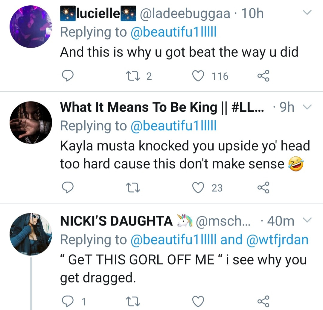323x310 pixels.
Task: Reply to NICKI'S DAUGHTA's tweet
Action: tap(68, 301)
